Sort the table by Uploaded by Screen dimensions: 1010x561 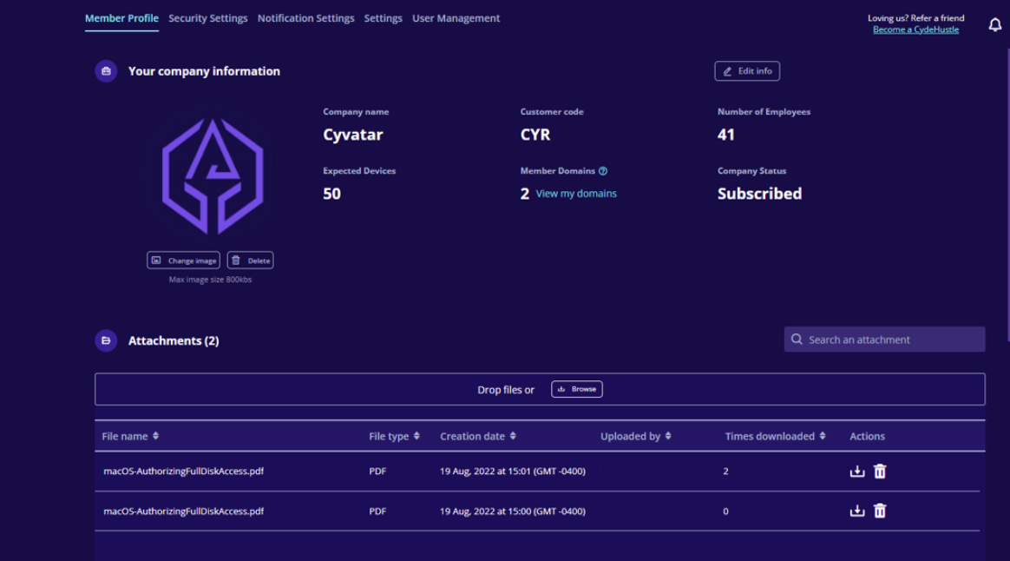671,436
